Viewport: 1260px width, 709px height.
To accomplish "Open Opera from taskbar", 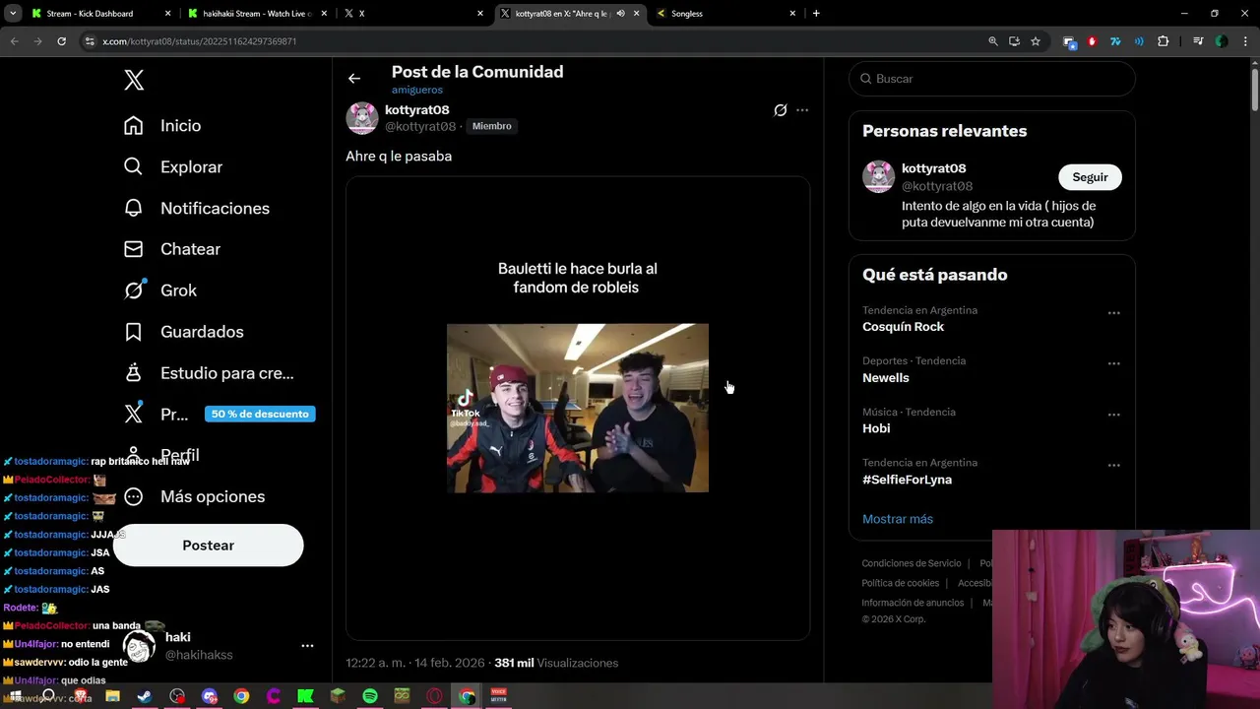I will tap(434, 696).
